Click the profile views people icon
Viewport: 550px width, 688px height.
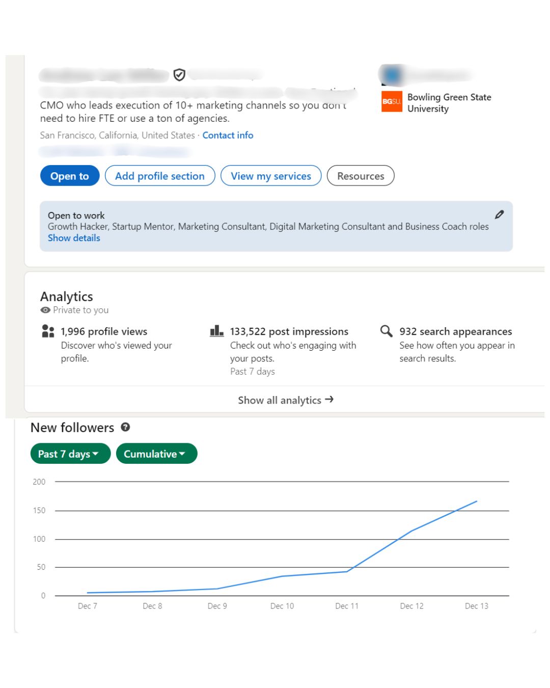coord(48,331)
